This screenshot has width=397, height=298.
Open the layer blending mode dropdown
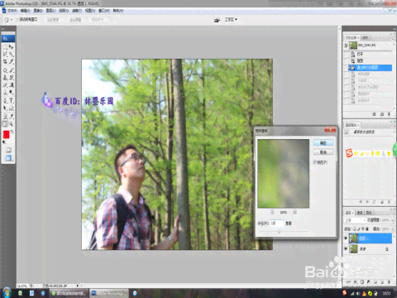point(355,220)
